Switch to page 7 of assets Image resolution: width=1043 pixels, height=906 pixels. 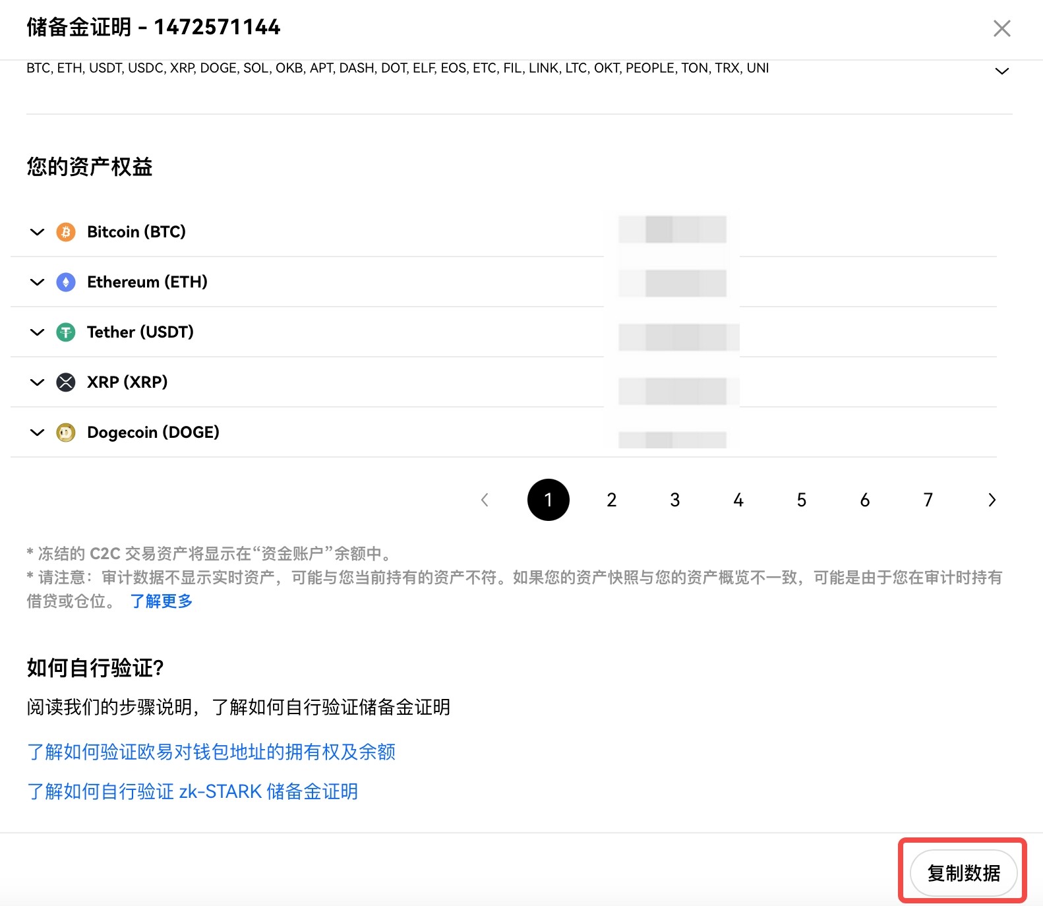coord(928,500)
